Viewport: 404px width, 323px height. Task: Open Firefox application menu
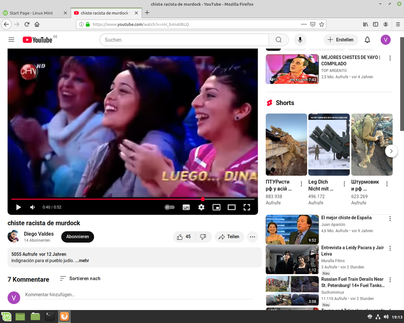click(398, 24)
